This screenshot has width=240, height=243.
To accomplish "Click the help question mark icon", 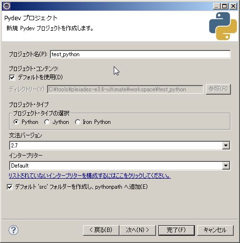I will 13,230.
